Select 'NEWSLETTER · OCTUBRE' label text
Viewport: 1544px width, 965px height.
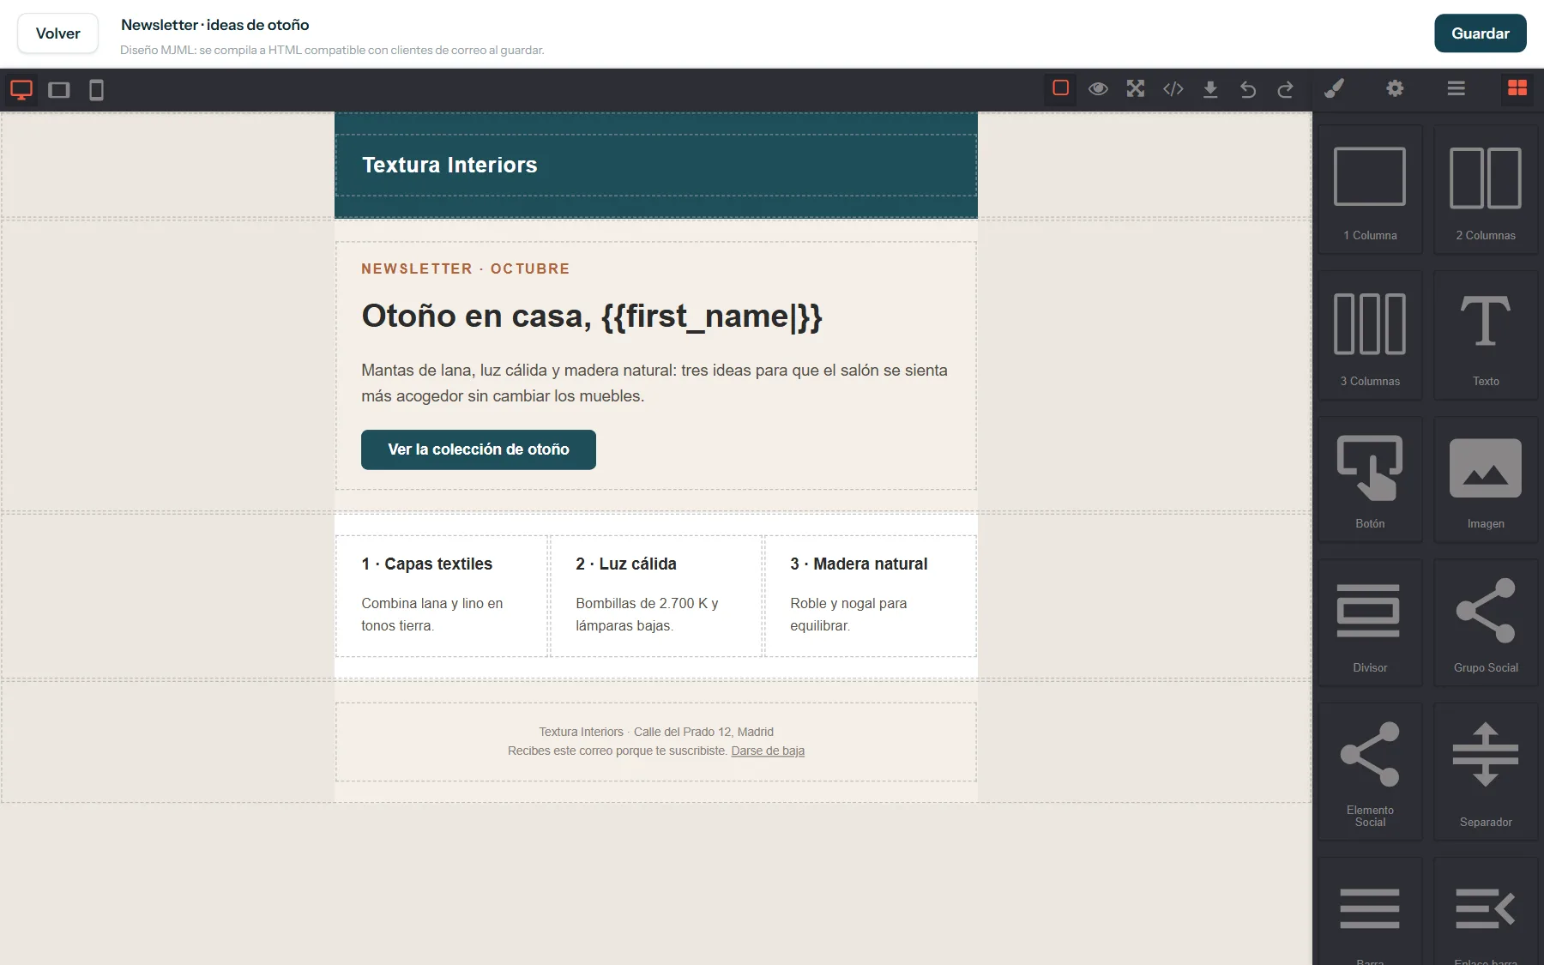pyautogui.click(x=466, y=268)
